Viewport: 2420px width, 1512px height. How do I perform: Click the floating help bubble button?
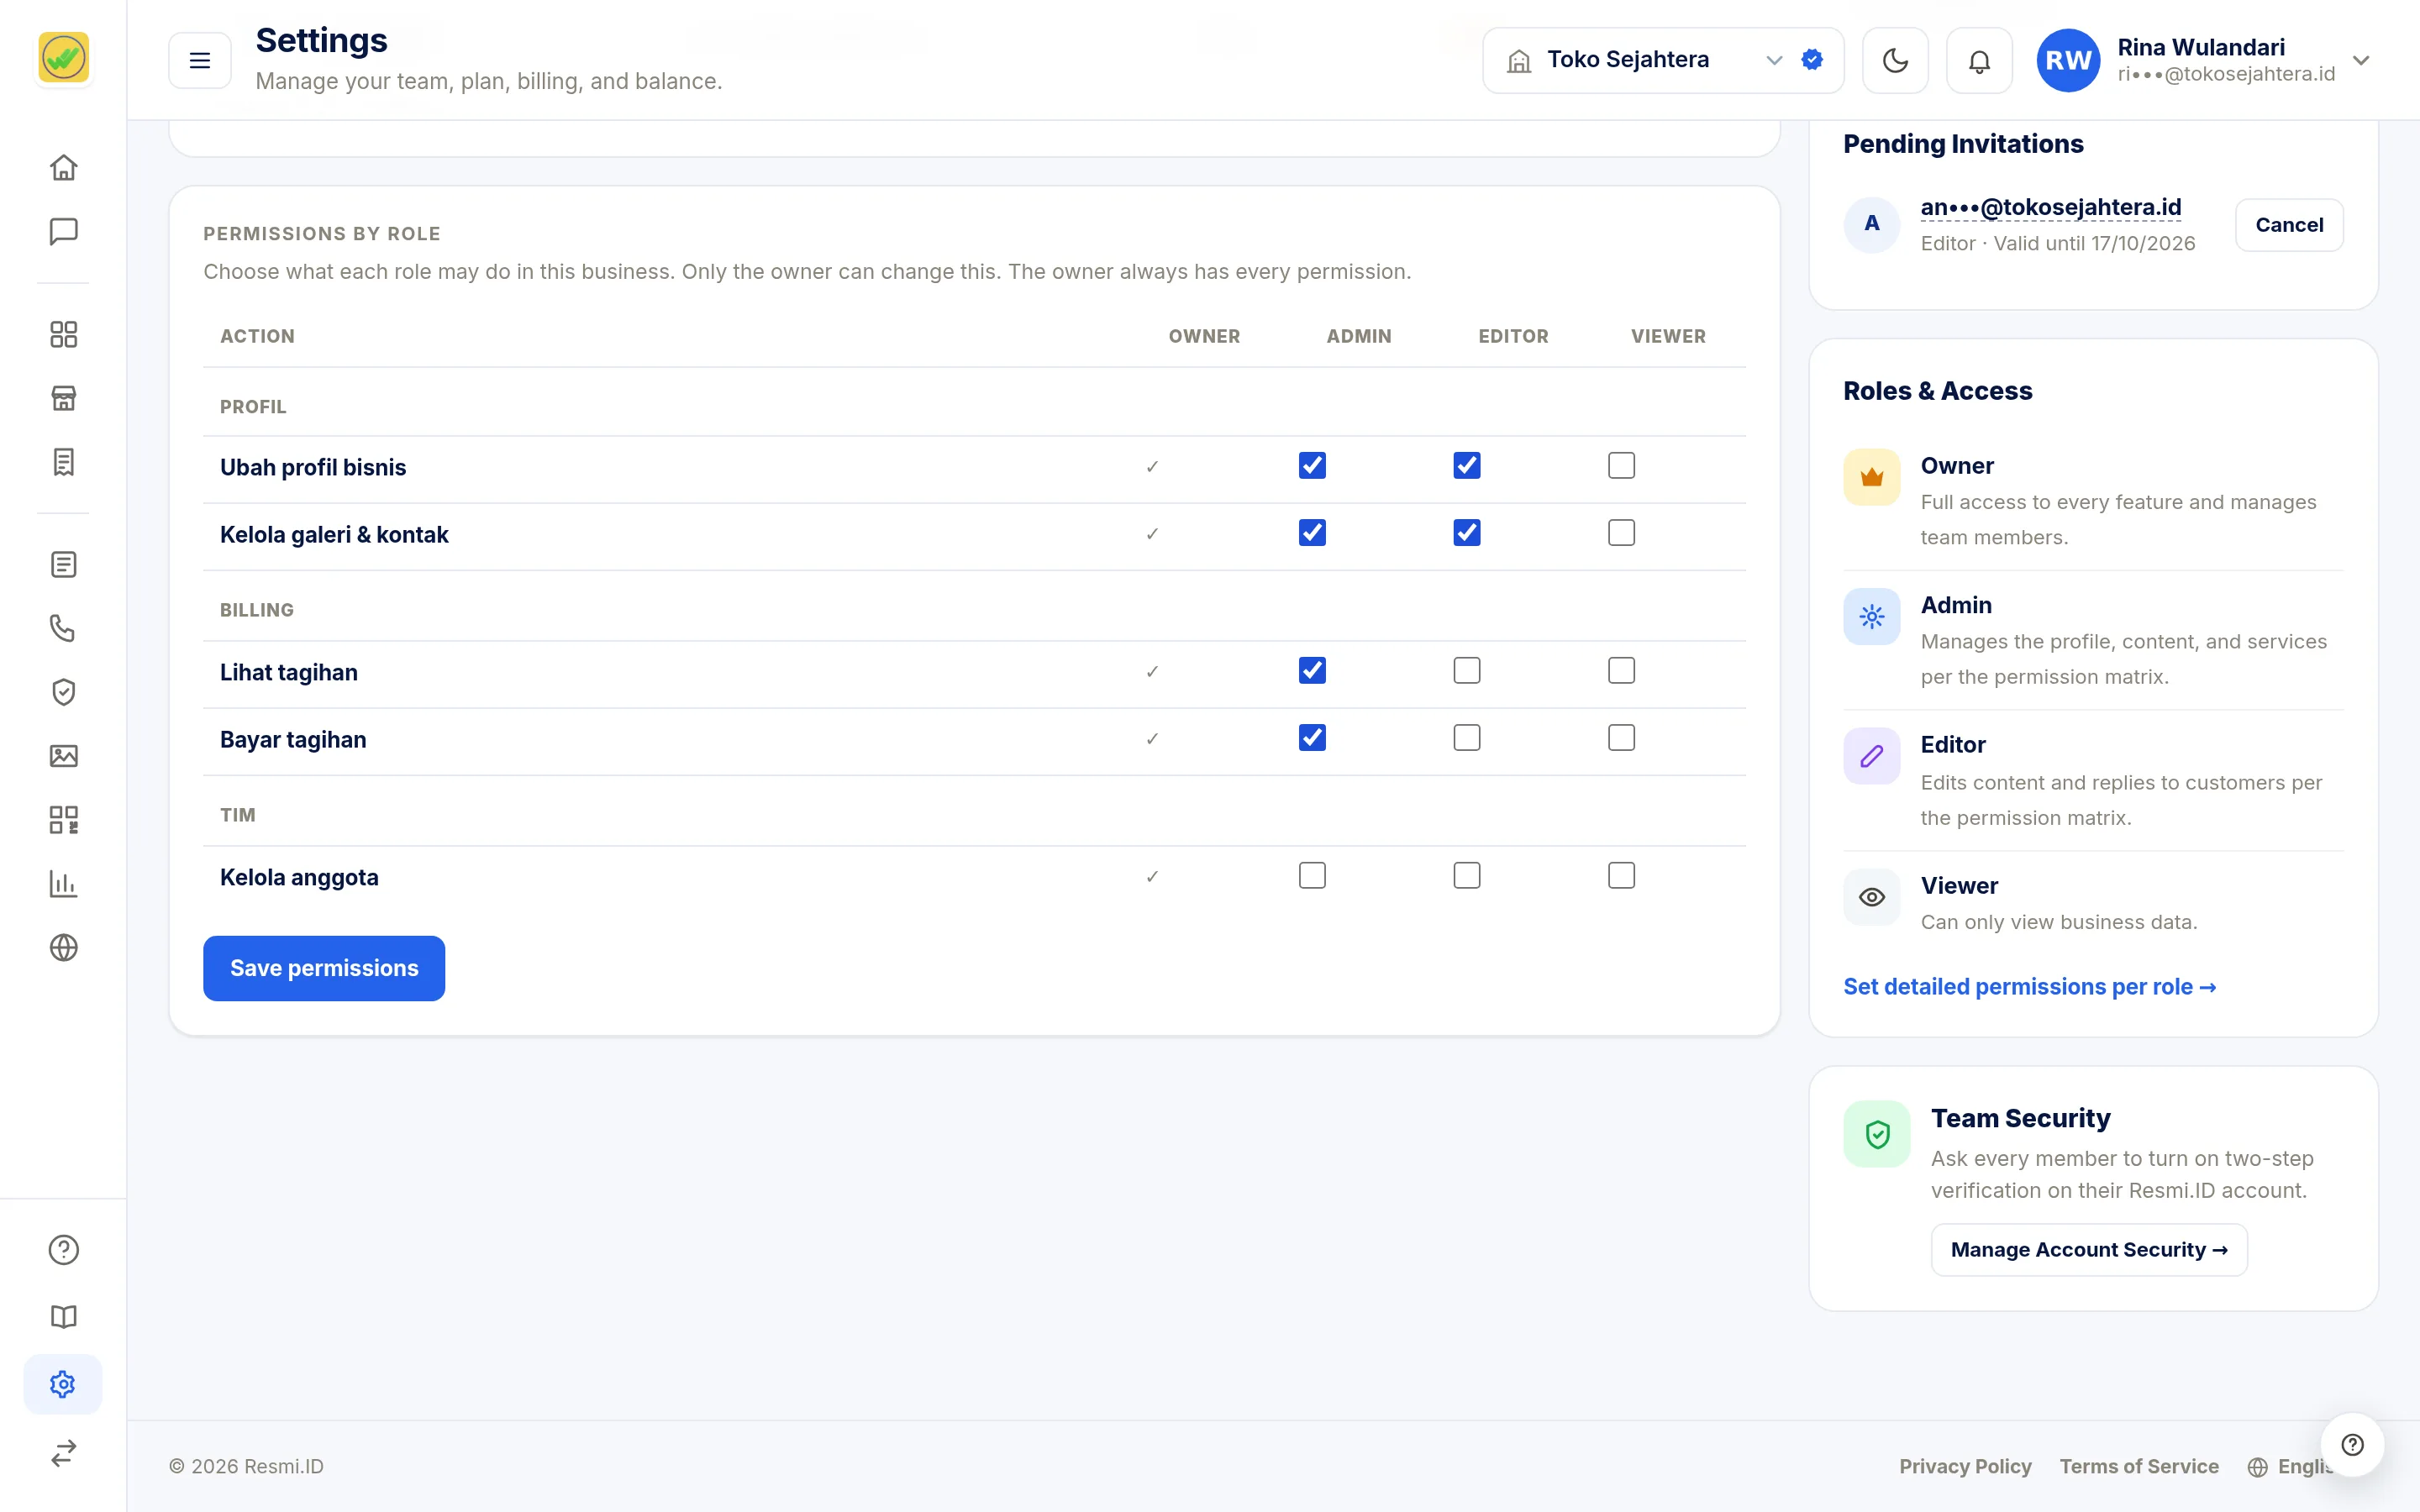click(x=2352, y=1444)
